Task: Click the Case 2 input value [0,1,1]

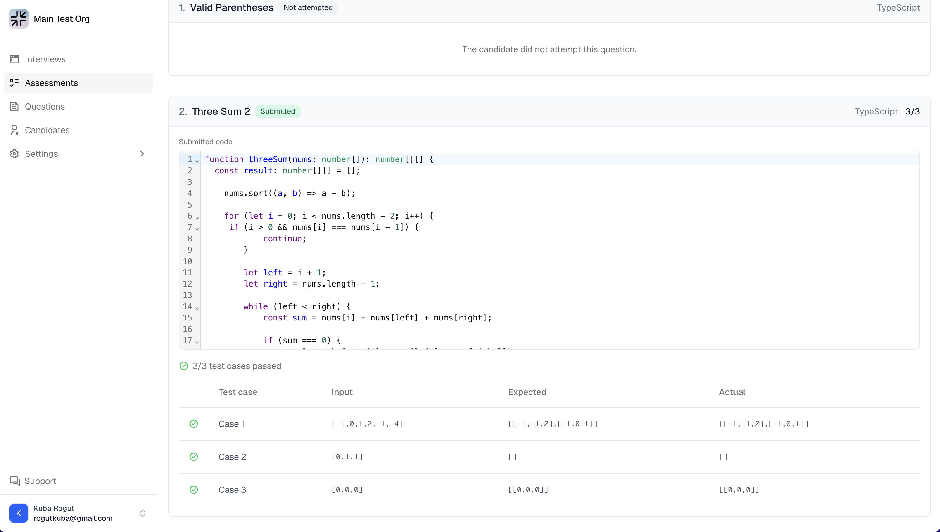Action: (347, 457)
